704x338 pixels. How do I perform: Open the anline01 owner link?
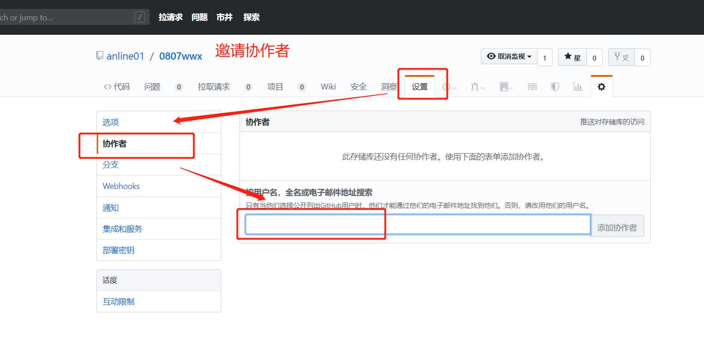(x=125, y=56)
